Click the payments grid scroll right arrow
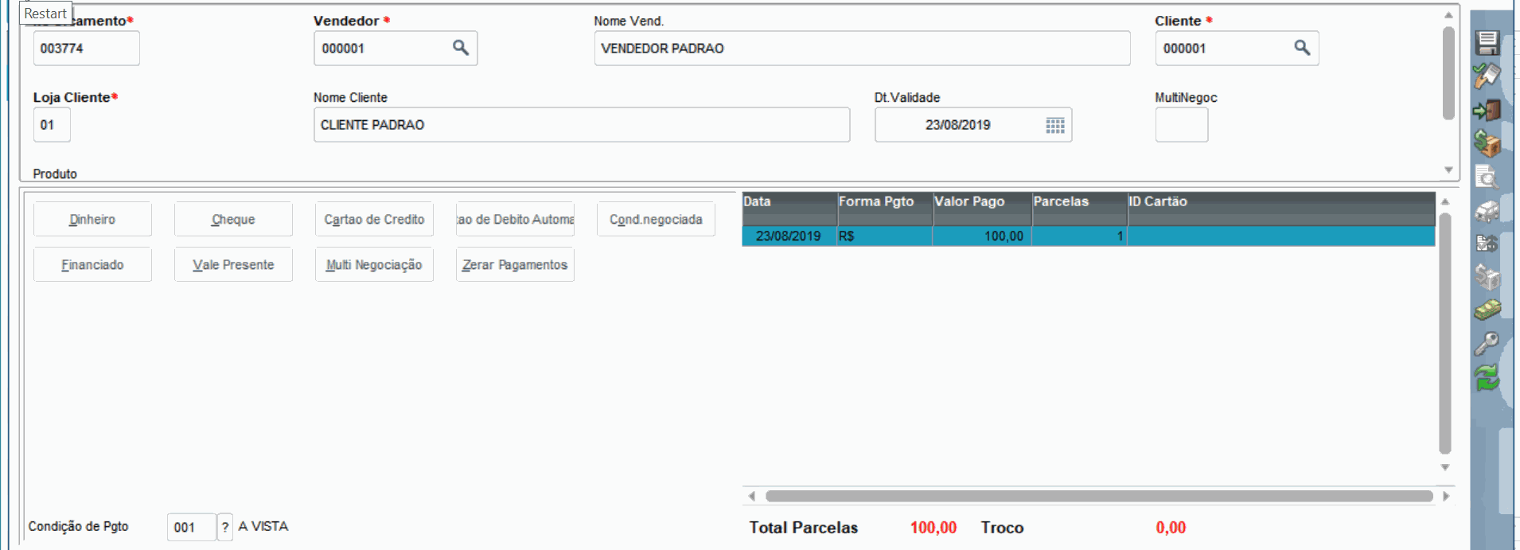 pyautogui.click(x=1446, y=496)
